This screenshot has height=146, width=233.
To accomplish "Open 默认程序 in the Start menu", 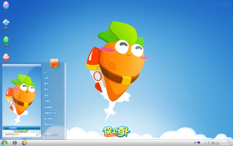I will point(48,119).
